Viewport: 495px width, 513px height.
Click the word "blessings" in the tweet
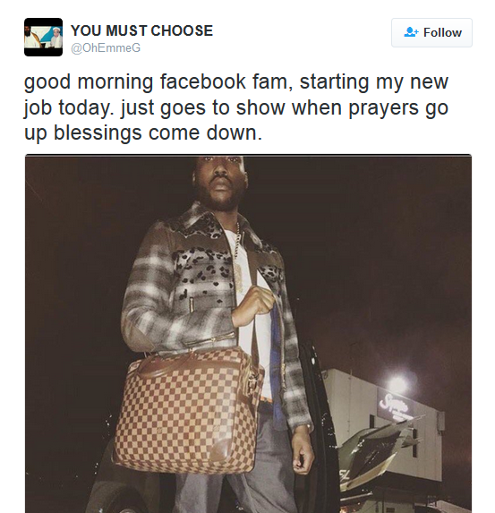(x=98, y=133)
